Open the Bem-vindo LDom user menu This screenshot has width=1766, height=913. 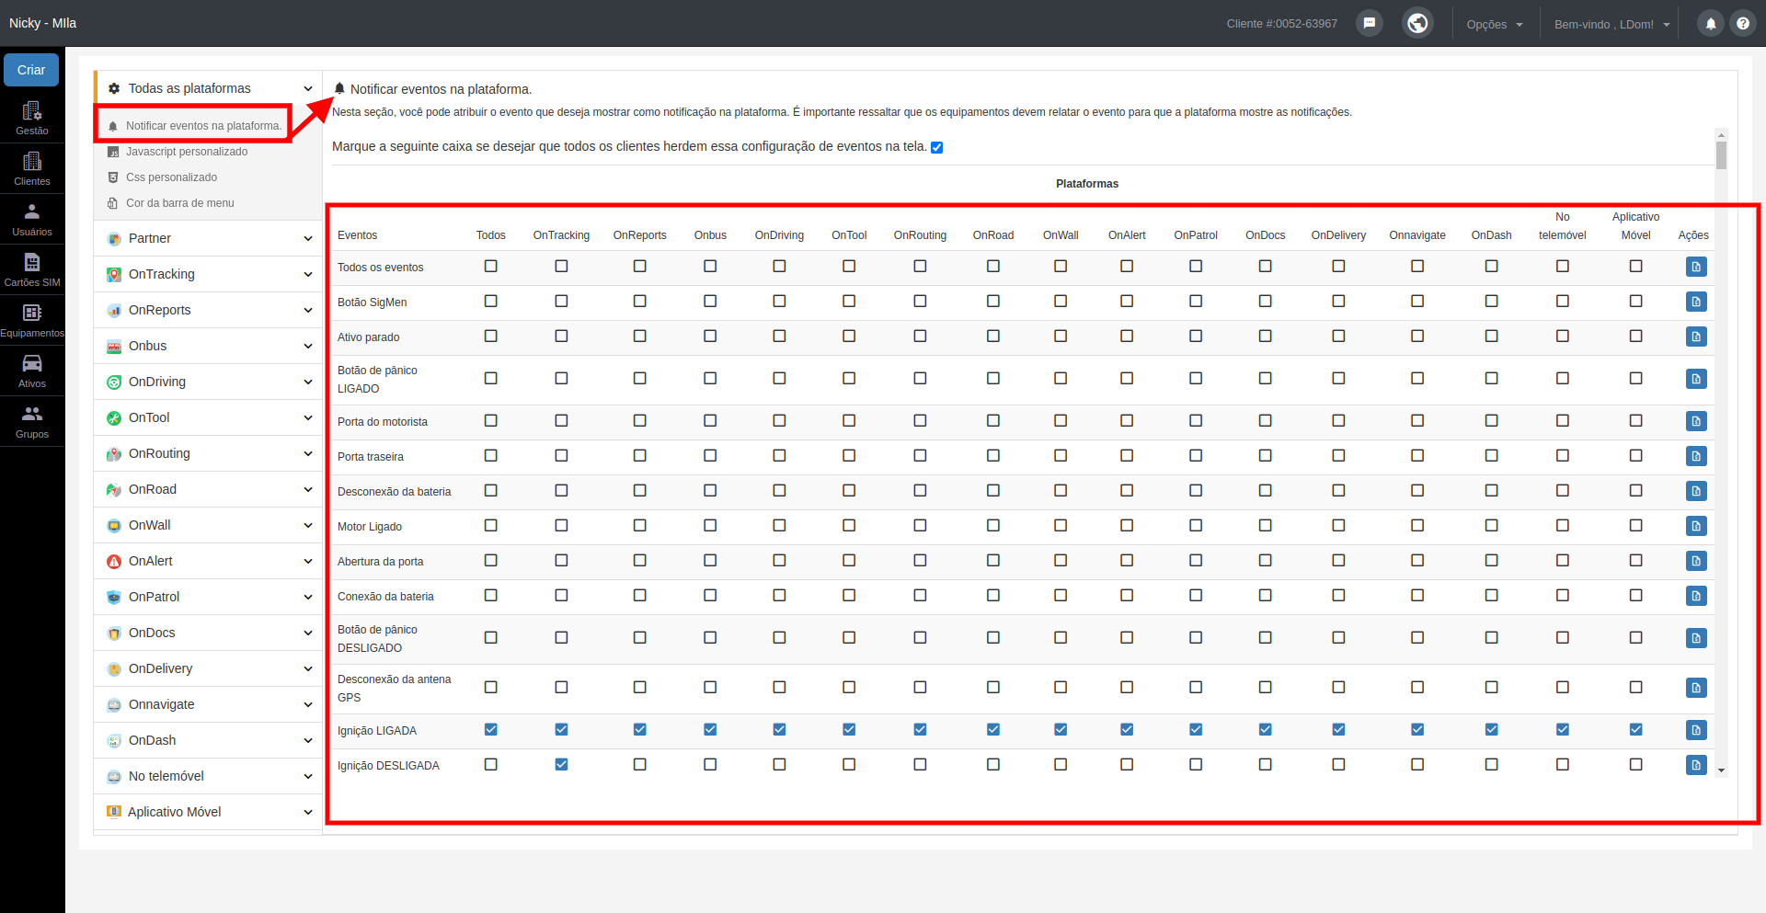point(1611,25)
